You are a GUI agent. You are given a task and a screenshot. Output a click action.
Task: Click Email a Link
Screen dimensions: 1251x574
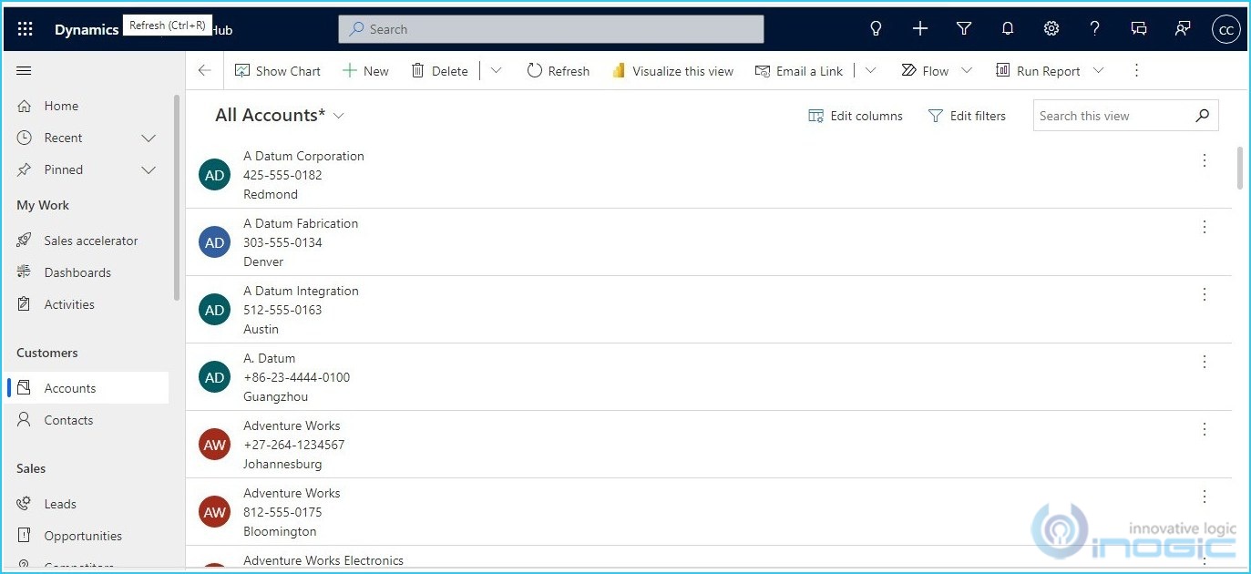(799, 71)
